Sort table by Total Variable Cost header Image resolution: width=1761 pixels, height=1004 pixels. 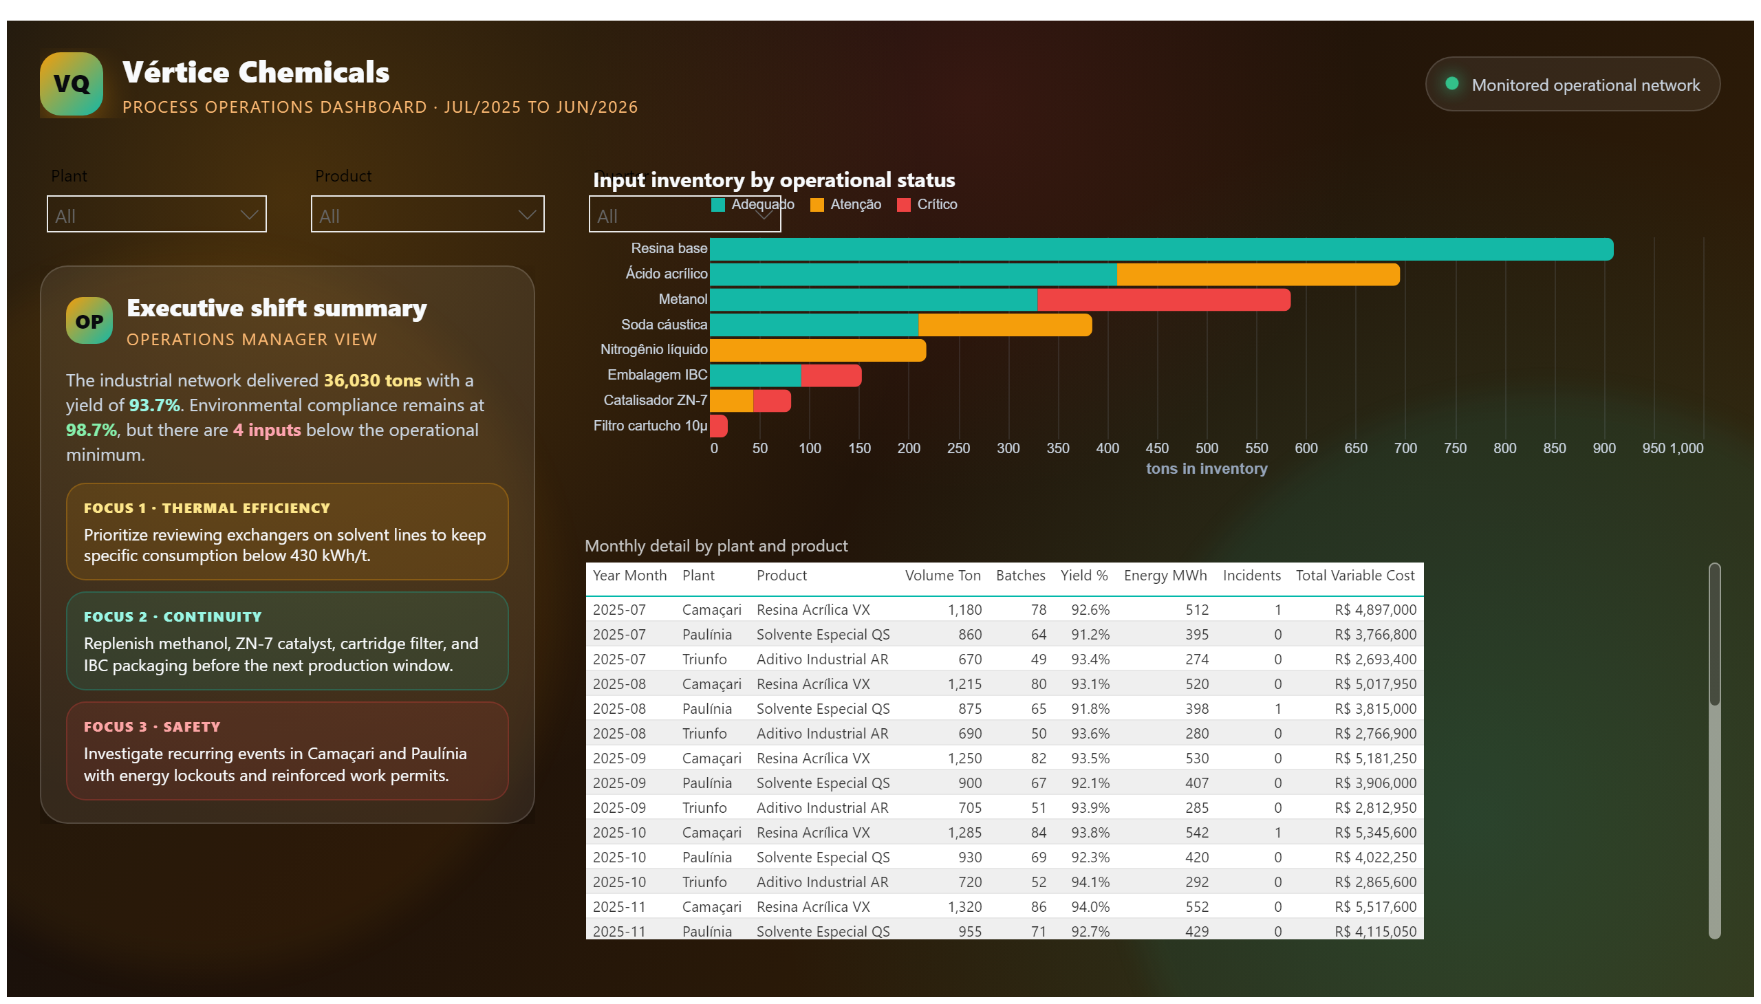coord(1354,576)
